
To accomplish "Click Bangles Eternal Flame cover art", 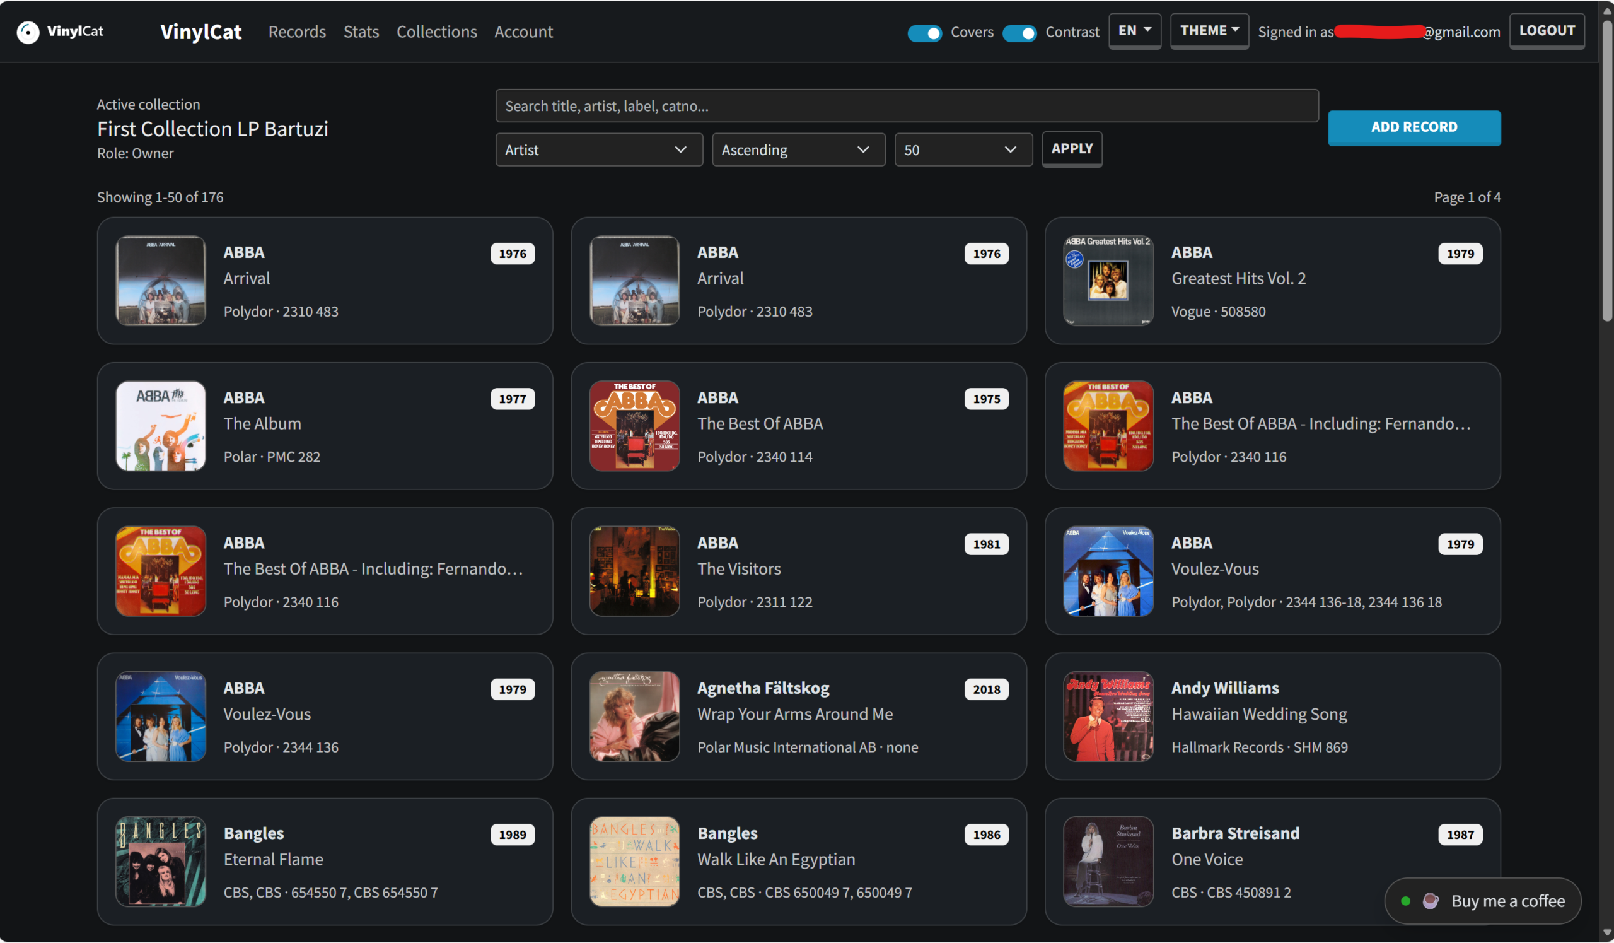I will pos(160,861).
